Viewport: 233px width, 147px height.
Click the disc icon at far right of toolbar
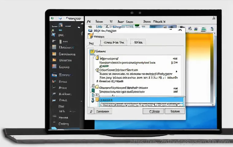[x=212, y=28]
